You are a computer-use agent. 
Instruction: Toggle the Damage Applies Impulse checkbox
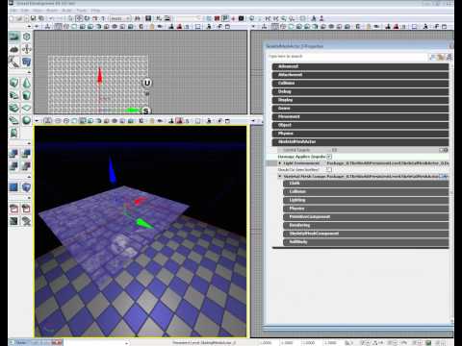(329, 157)
